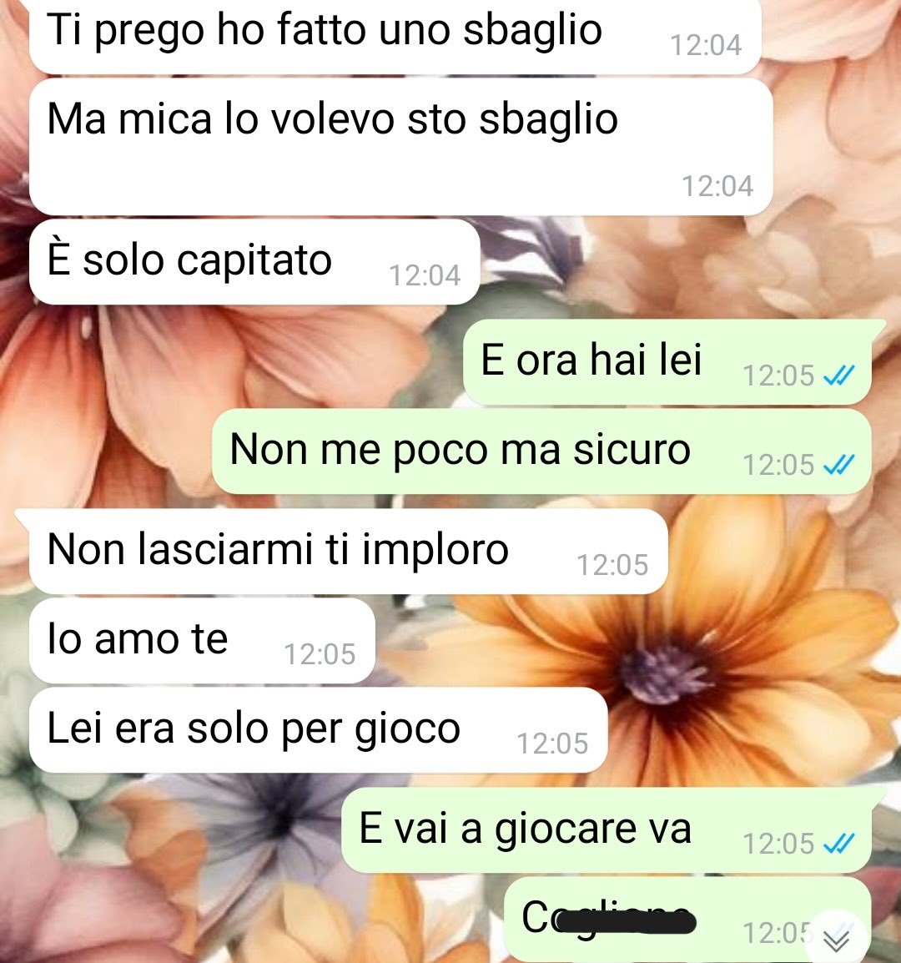Select message 'Lei era solo per gioco'

click(x=318, y=730)
